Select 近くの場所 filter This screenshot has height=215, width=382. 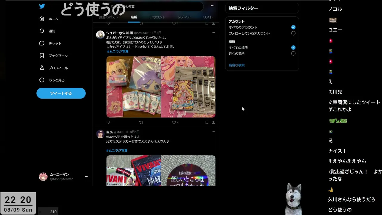tap(293, 53)
